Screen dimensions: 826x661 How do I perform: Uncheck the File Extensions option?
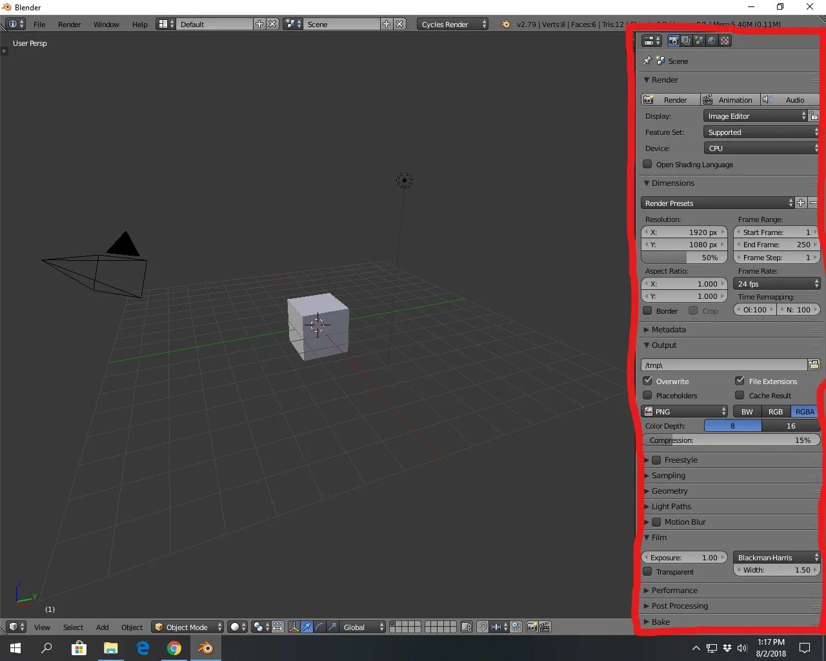click(x=740, y=381)
